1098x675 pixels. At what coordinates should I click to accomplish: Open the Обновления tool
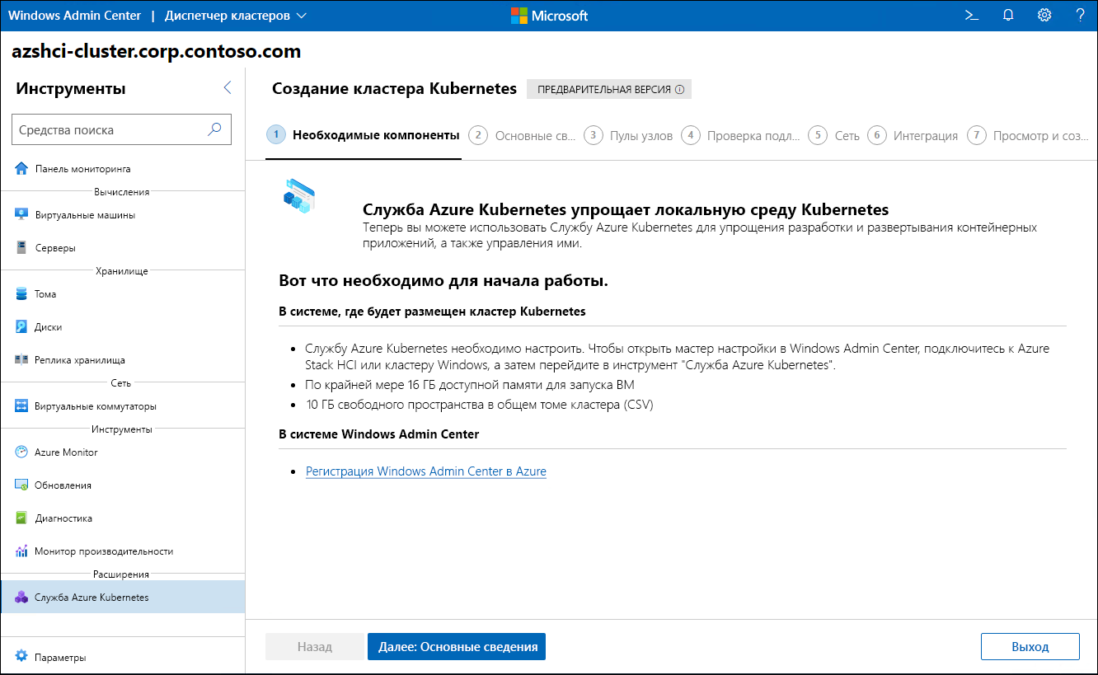point(123,485)
